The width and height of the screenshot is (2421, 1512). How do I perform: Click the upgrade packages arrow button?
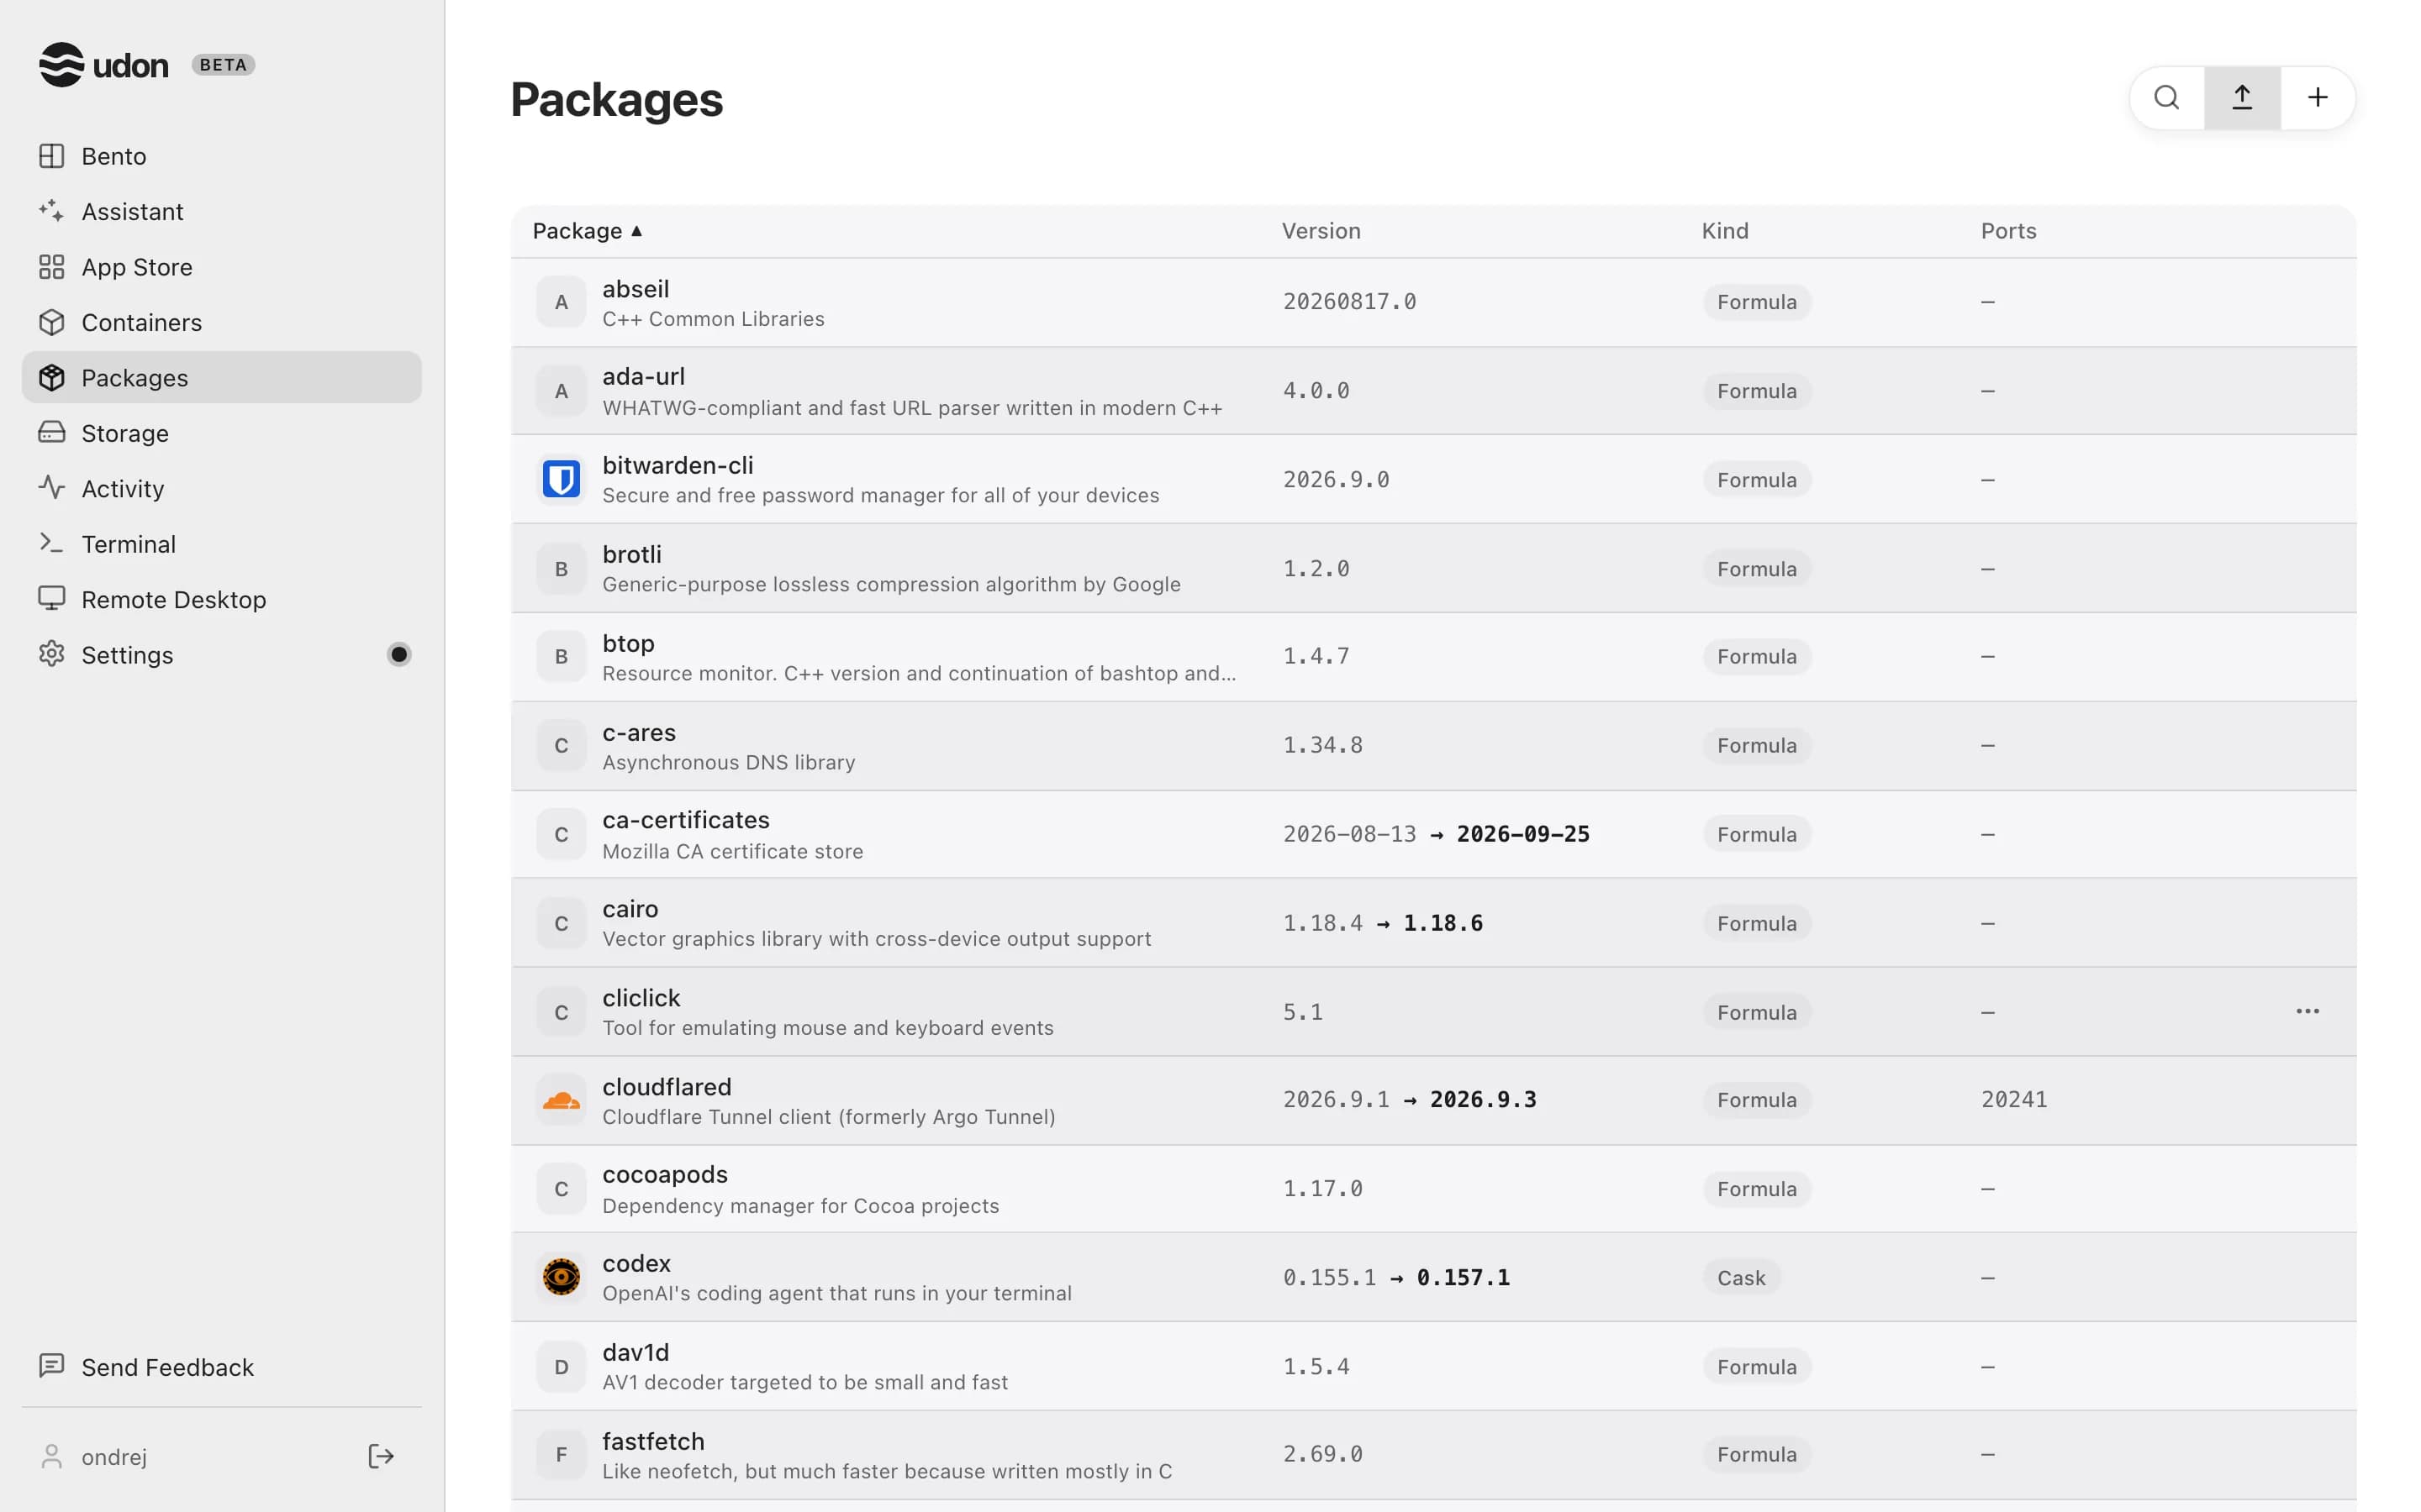tap(2242, 98)
